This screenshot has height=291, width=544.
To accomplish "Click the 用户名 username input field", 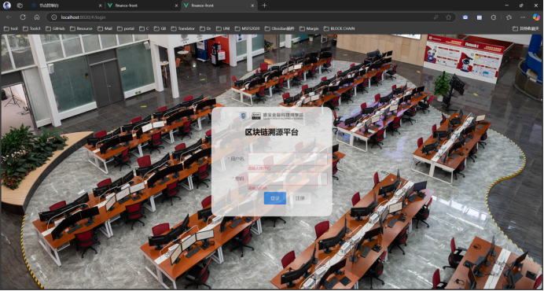I will [288, 159].
